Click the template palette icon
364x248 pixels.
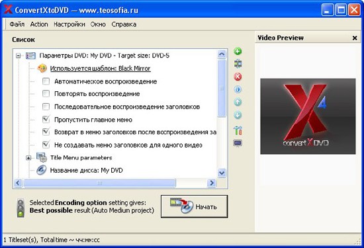[42, 68]
